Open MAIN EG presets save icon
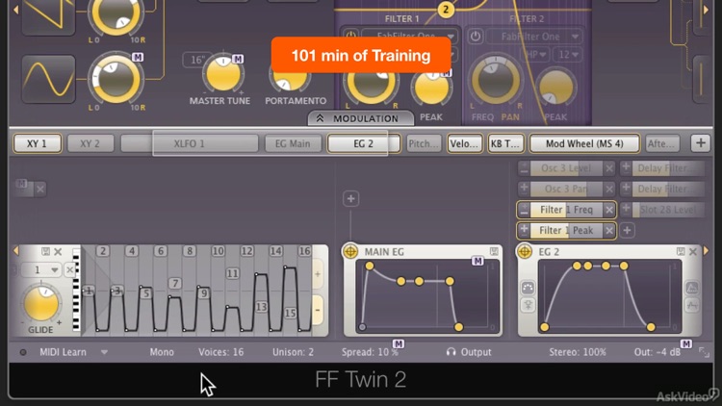The width and height of the screenshot is (722, 406). [494, 251]
